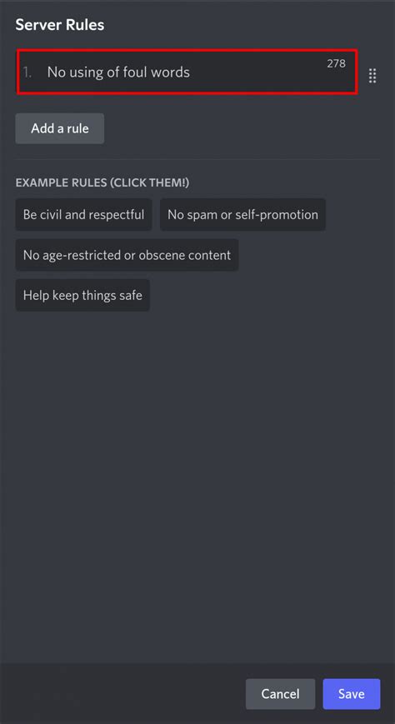Cancel the server rules changes
Image resolution: width=395 pixels, height=724 pixels.
pos(281,693)
